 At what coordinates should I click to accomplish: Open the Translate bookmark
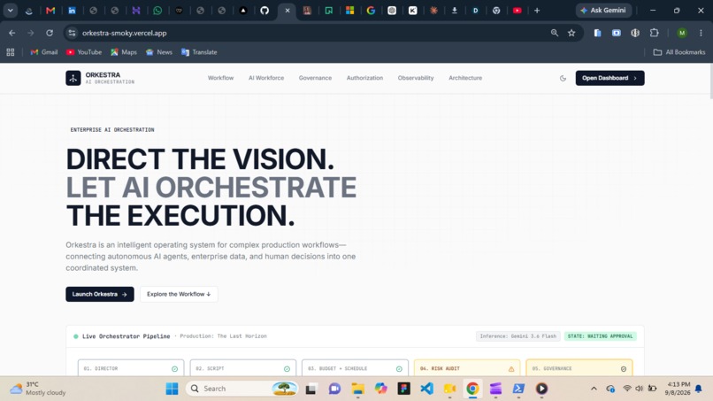coord(199,52)
